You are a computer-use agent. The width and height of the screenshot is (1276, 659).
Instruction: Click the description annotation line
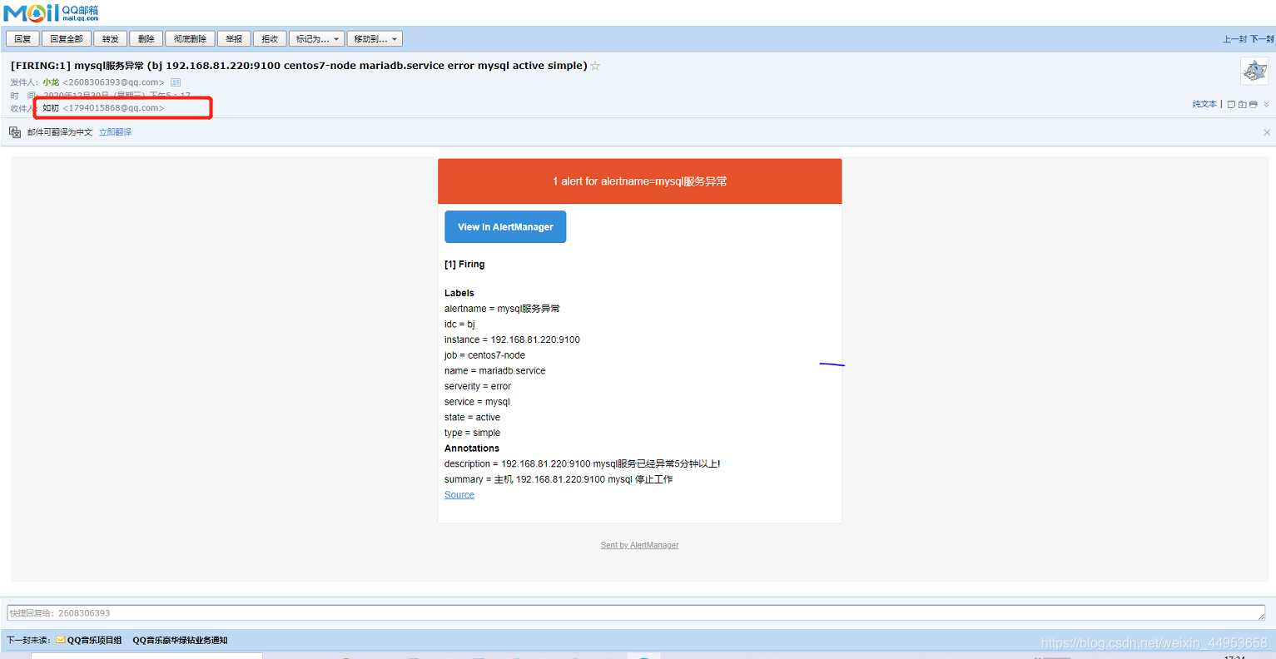pyautogui.click(x=583, y=464)
